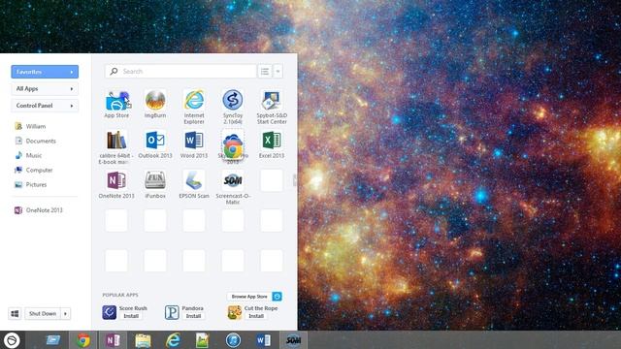
Task: Open the All Apps section
Action: 45,88
